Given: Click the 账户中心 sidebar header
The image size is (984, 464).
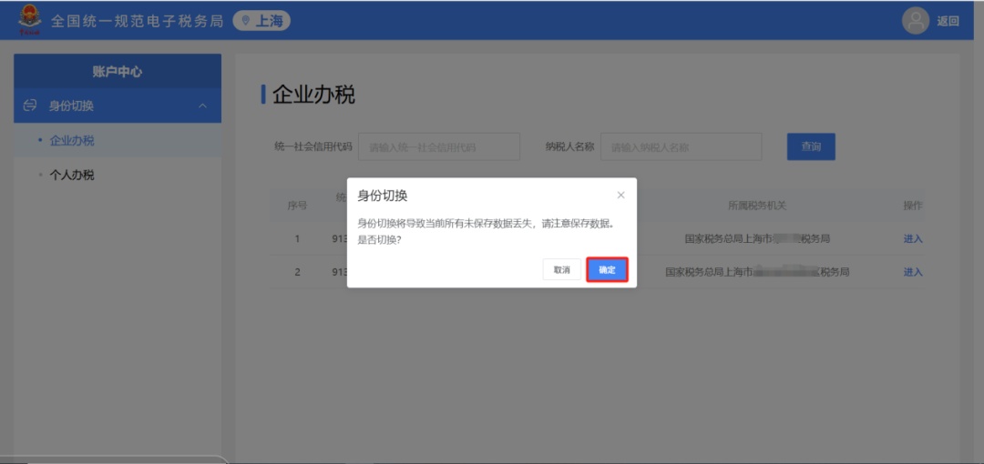Looking at the screenshot, I should point(118,72).
